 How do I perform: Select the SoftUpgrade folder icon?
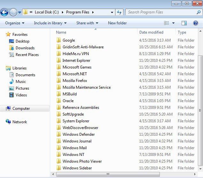coord(59,114)
